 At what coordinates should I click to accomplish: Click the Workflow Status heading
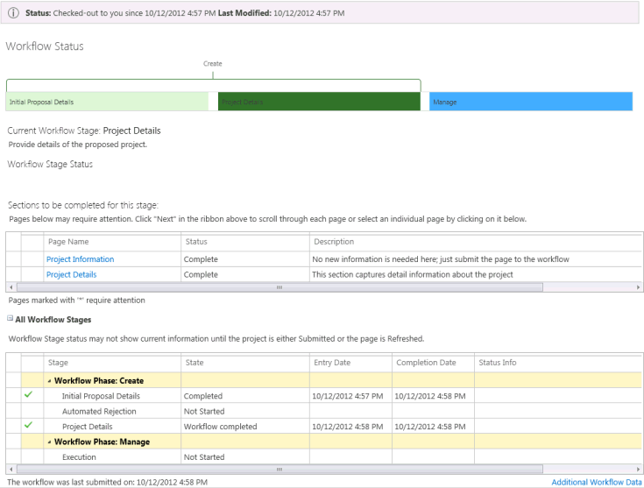(x=45, y=46)
